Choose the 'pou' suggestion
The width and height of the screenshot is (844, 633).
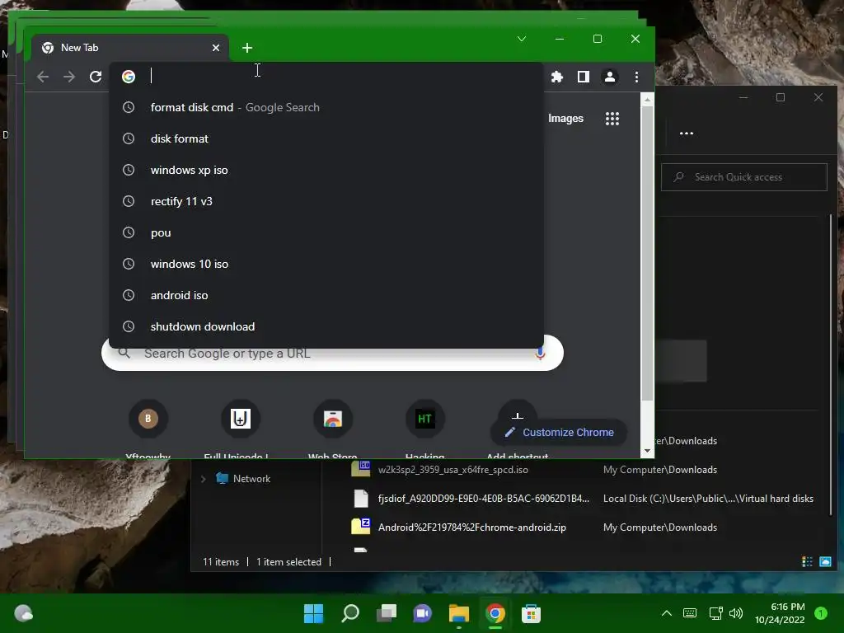click(326, 232)
